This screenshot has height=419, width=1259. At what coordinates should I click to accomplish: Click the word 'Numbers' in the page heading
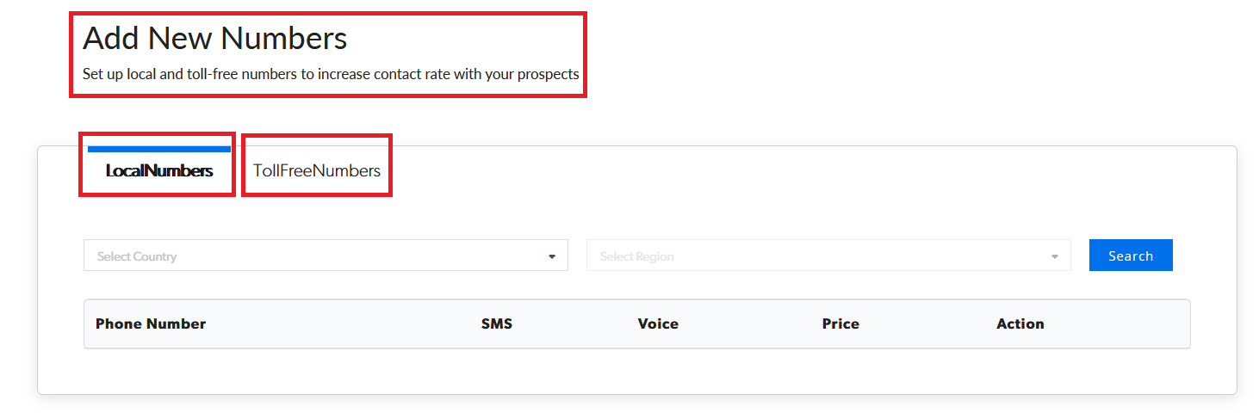(x=282, y=39)
